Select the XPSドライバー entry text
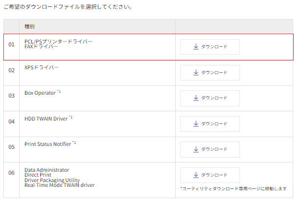This screenshot has height=203, width=300. click(x=42, y=67)
